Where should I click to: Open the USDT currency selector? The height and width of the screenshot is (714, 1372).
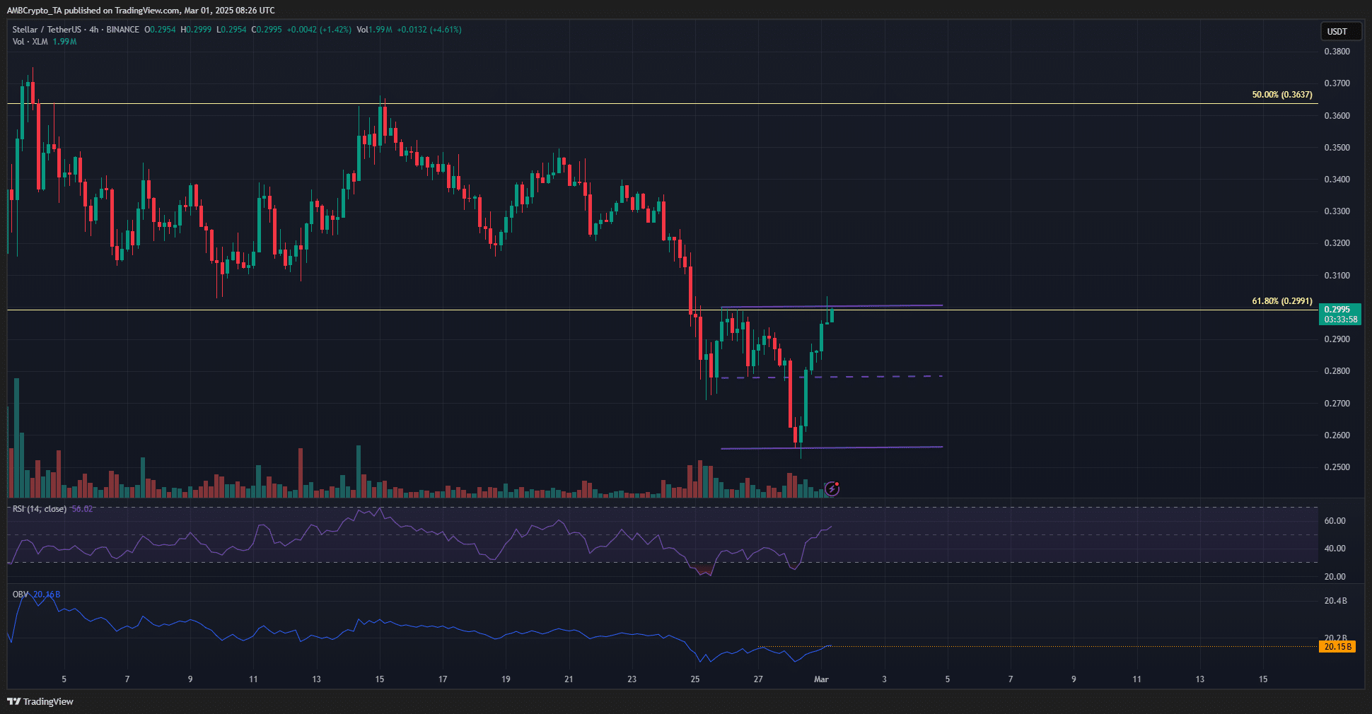point(1341,31)
